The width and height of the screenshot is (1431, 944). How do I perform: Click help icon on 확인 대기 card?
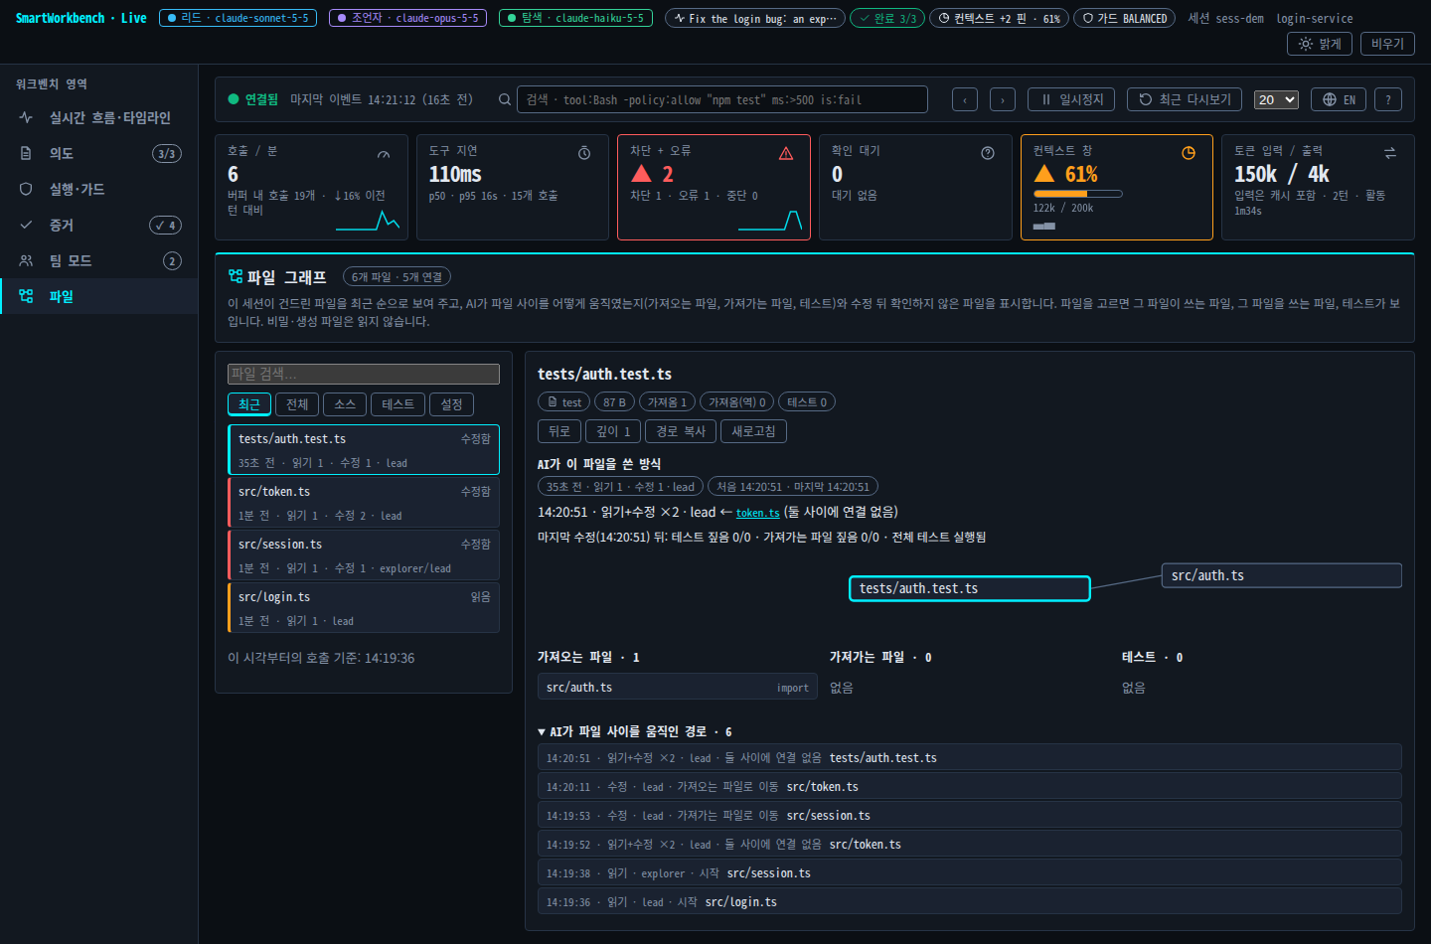click(x=988, y=153)
